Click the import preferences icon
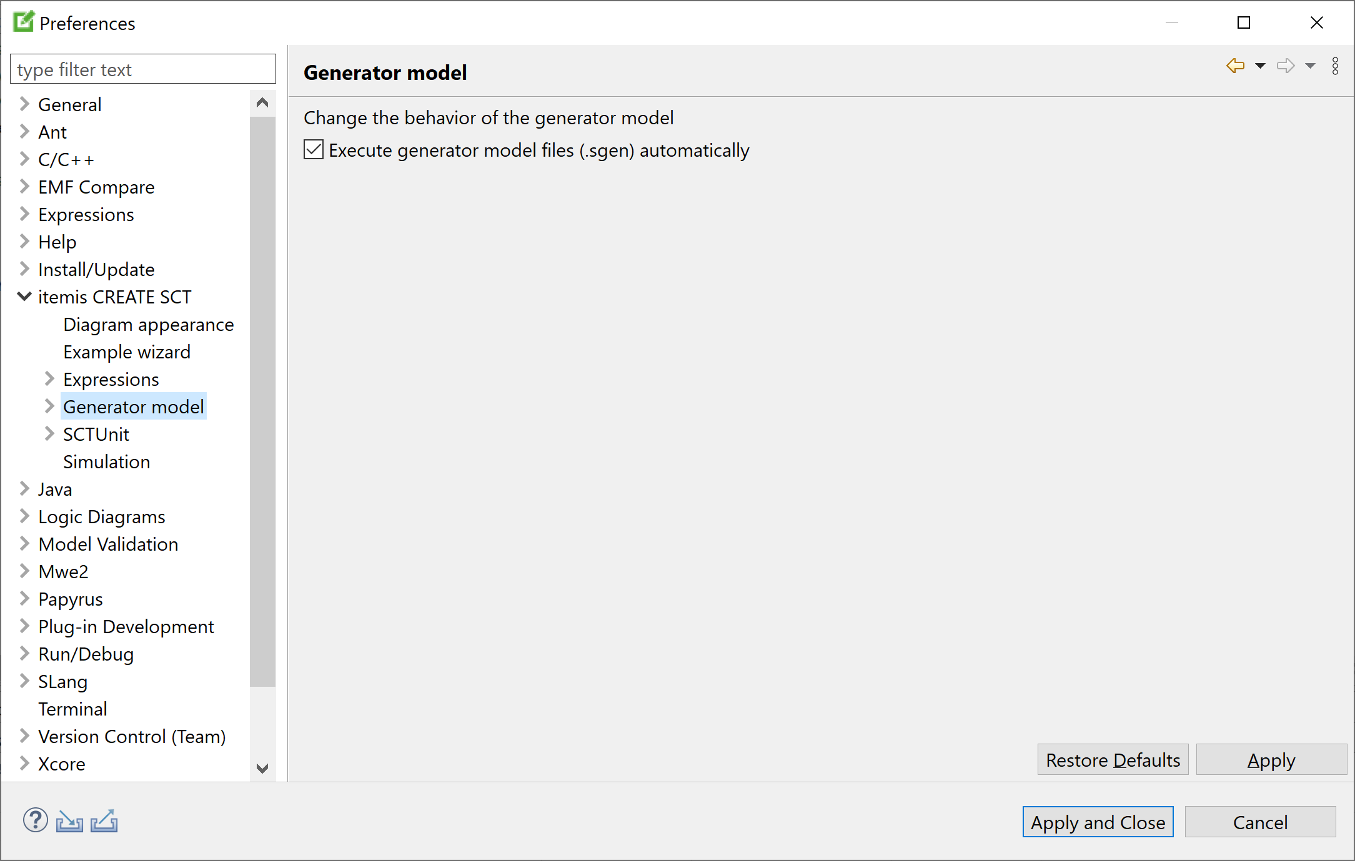This screenshot has height=861, width=1355. (x=69, y=821)
